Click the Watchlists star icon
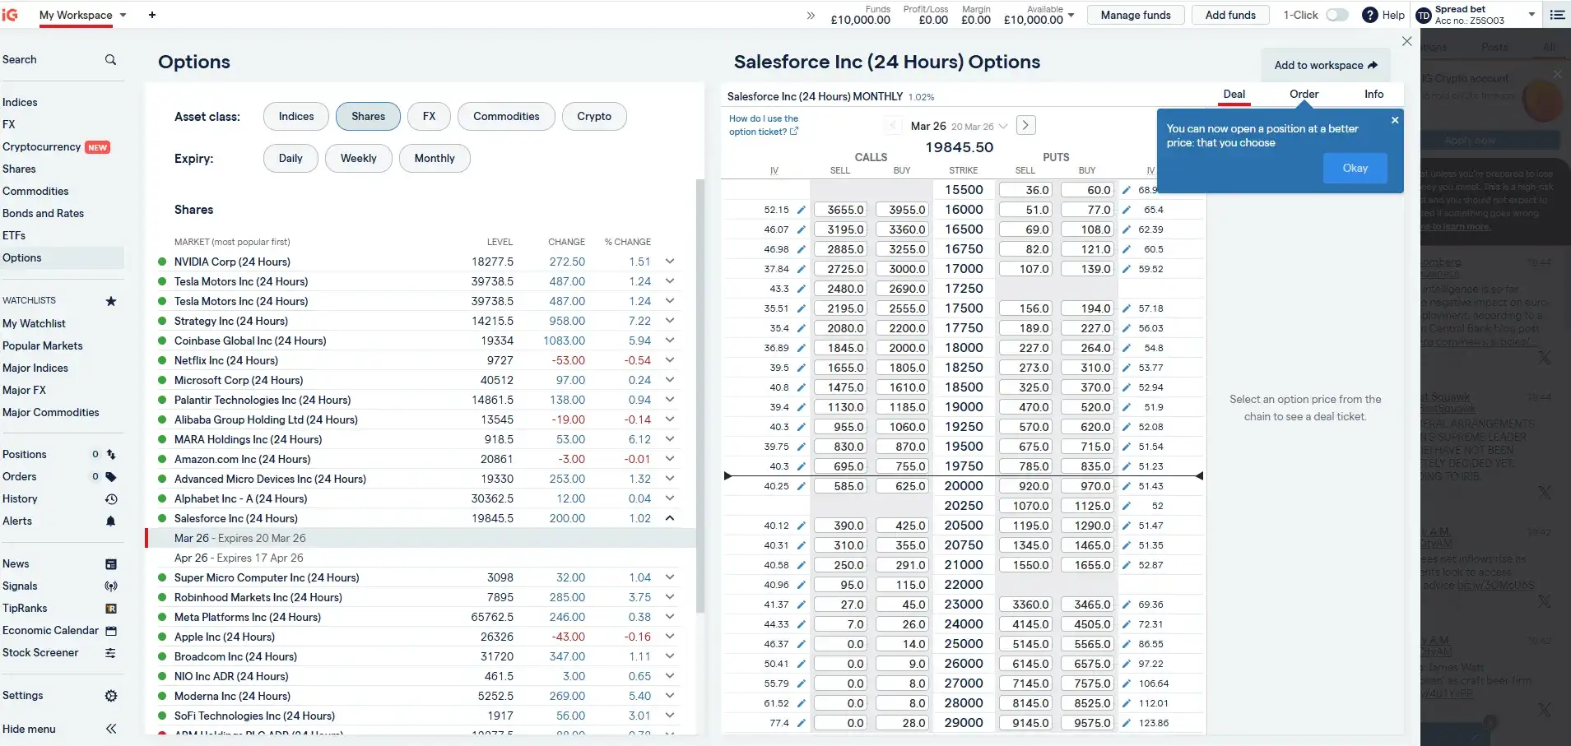Screen dimensions: 1571x746 111,301
